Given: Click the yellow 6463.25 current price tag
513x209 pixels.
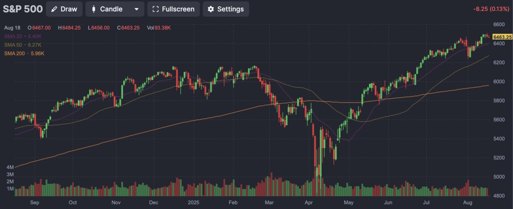Looking at the screenshot, I should tap(501, 38).
